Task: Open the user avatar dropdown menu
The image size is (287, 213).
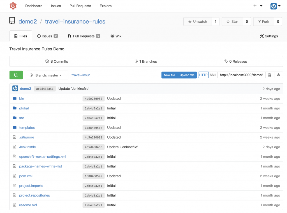Action: pos(276,6)
